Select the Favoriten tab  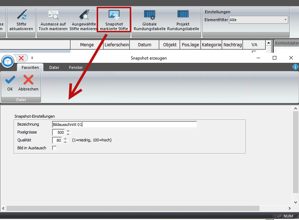click(30, 67)
